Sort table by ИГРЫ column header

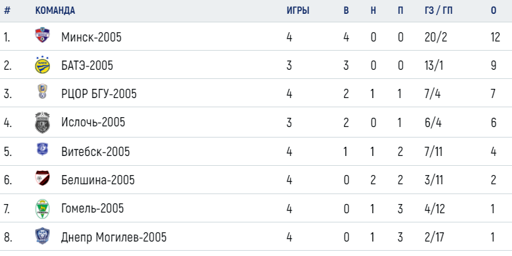[298, 11]
